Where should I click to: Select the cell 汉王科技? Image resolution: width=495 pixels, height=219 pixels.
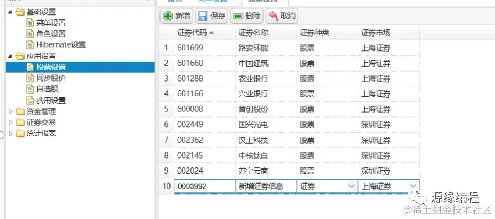pos(266,140)
